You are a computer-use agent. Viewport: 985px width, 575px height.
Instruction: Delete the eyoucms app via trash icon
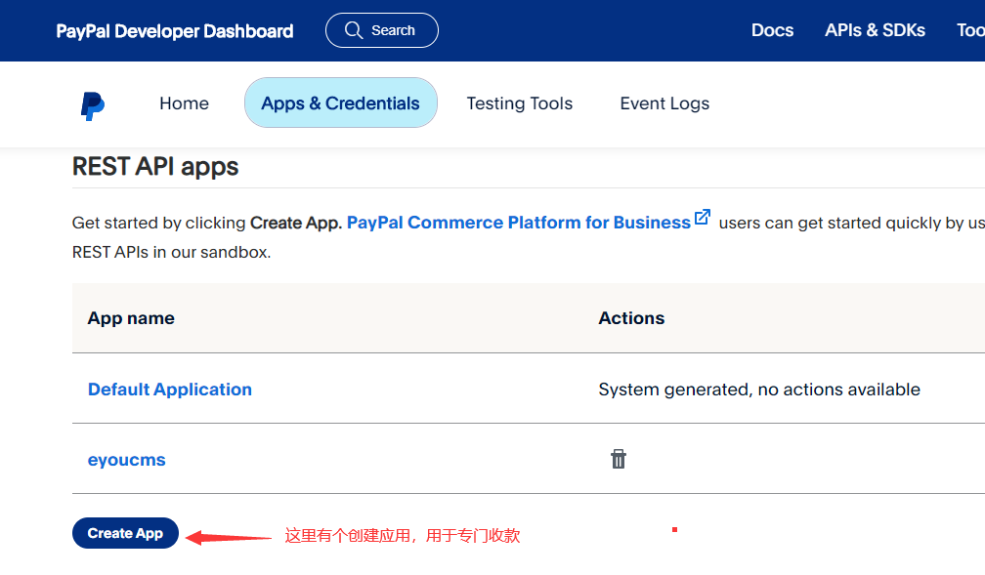point(619,459)
